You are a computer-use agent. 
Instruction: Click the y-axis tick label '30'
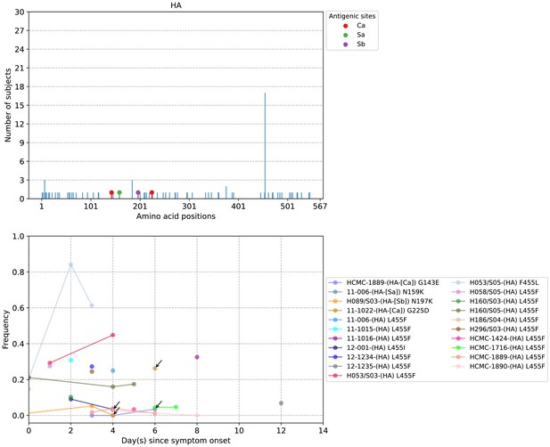(21, 12)
